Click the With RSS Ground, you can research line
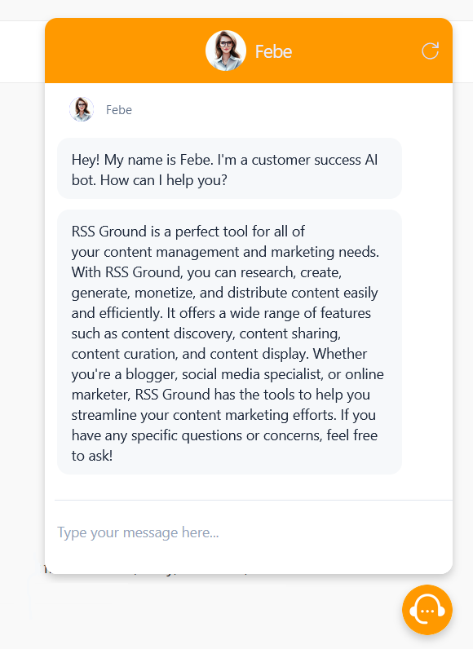Screen dimensions: 473x649 click(206, 272)
